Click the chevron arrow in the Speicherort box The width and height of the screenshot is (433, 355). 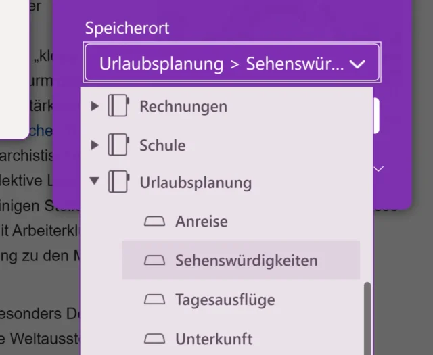[x=359, y=64]
